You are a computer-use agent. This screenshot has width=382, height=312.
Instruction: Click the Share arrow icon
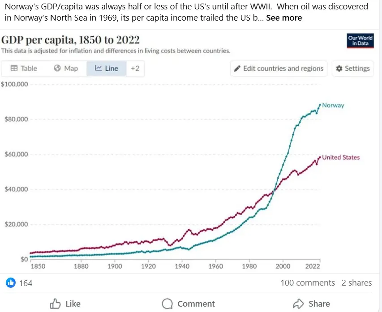coord(298,304)
